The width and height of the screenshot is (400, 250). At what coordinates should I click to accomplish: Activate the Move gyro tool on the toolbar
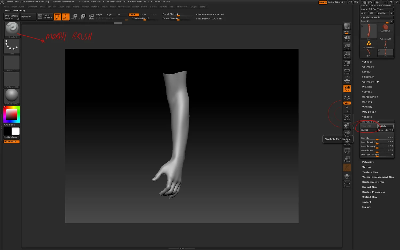pos(347,125)
